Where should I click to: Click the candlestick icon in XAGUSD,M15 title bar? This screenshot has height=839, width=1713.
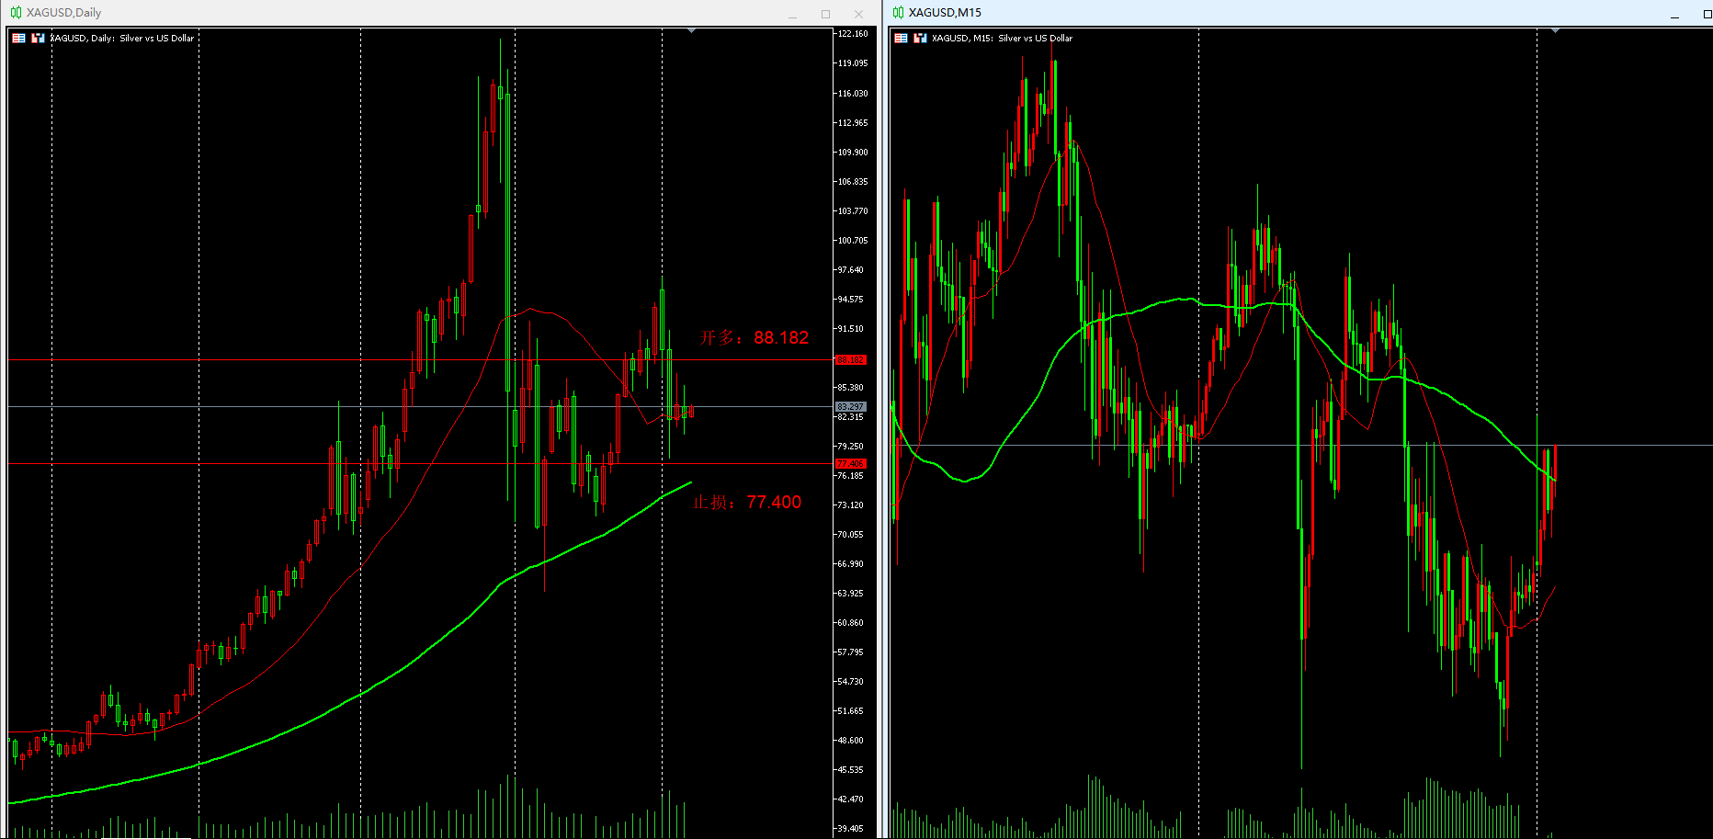(x=898, y=13)
